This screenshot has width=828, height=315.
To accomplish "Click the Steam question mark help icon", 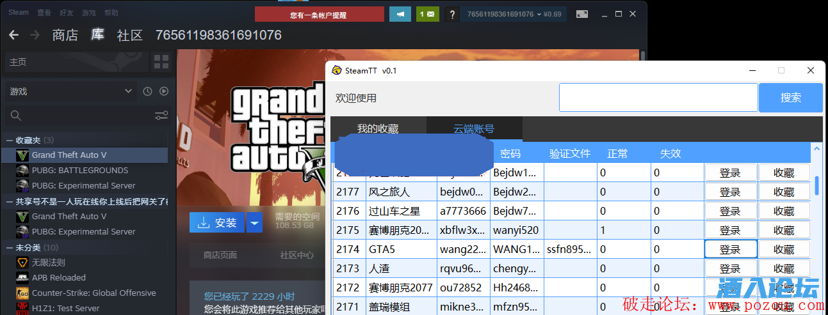I will coord(453,13).
